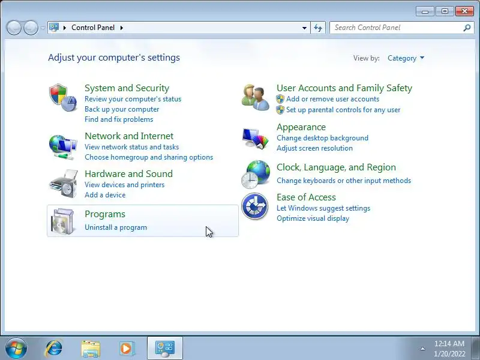
Task: Click Back up your computer link
Action: pos(122,109)
